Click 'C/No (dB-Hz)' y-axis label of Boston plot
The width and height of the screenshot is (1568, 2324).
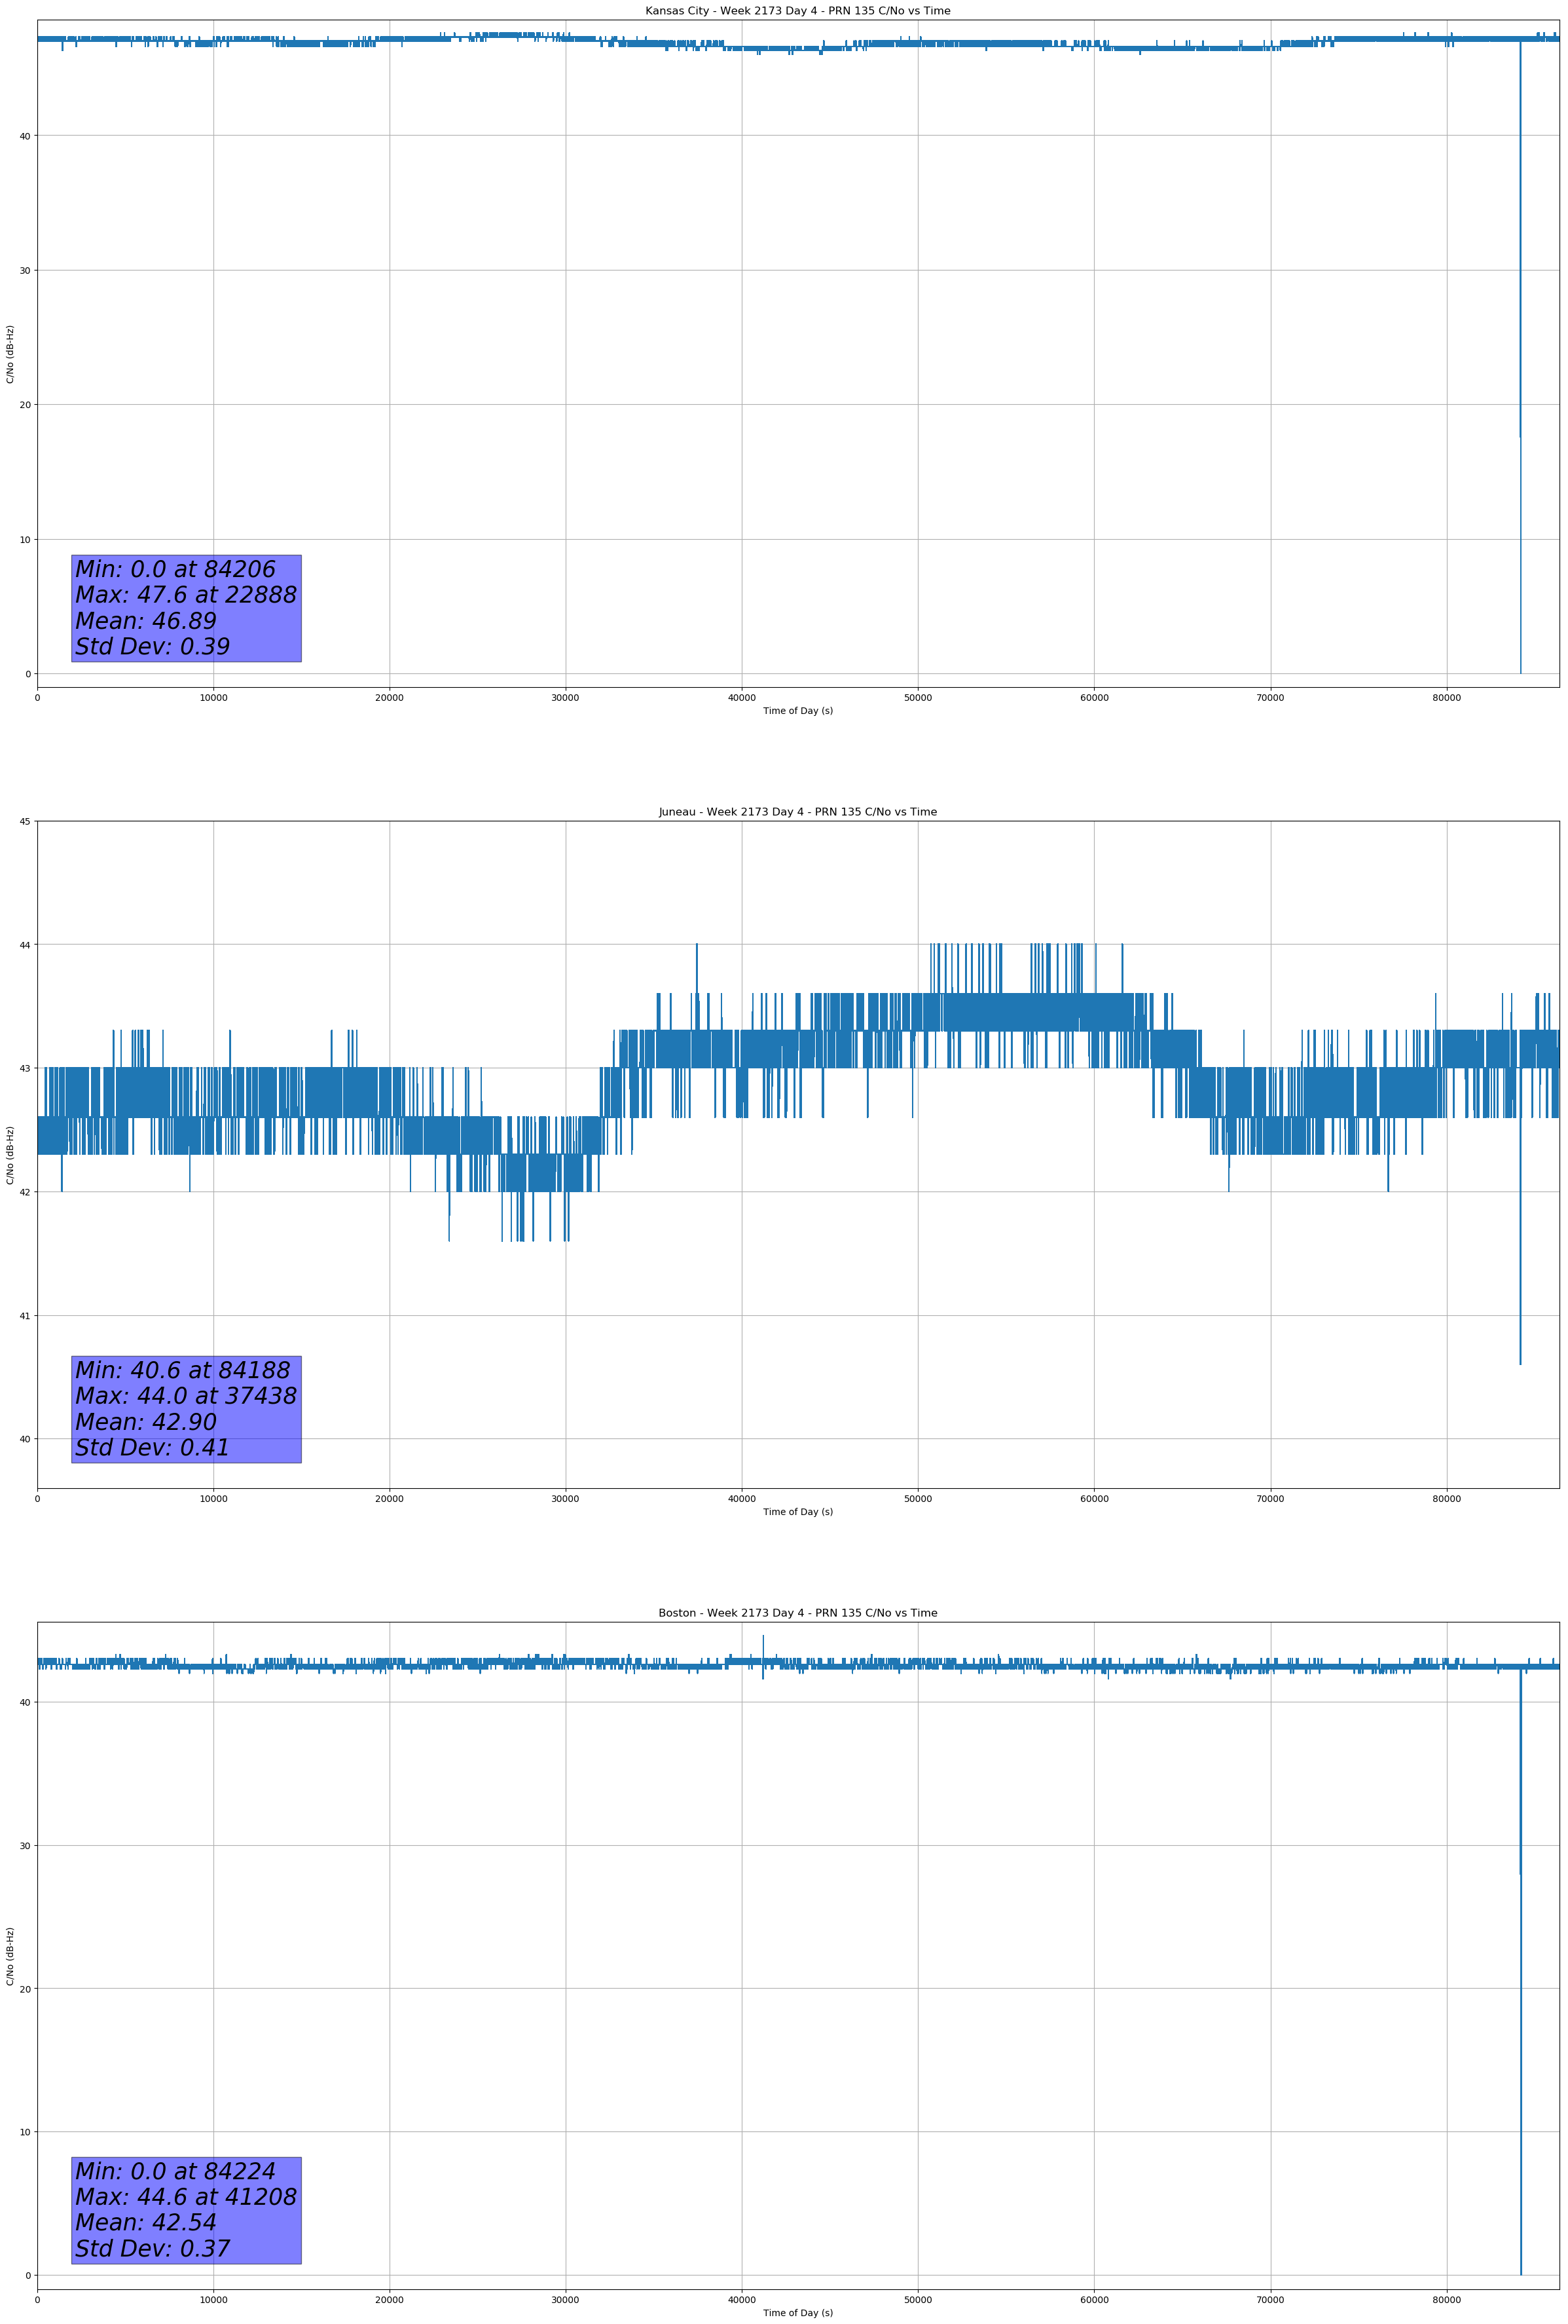11,1956
